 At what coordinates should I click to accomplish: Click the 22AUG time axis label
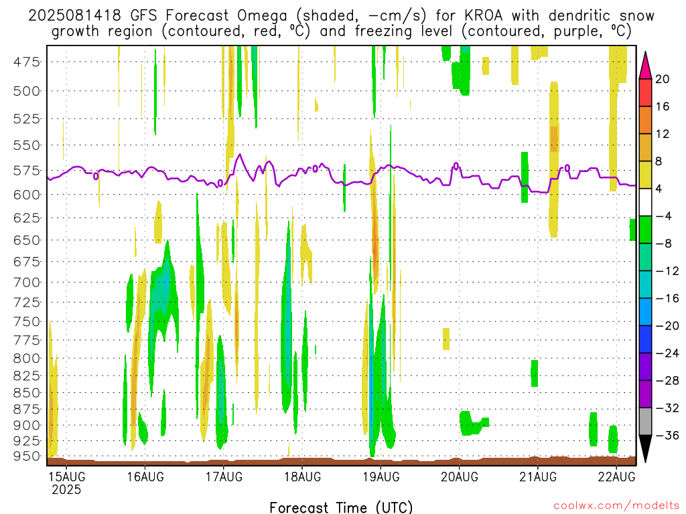[616, 477]
